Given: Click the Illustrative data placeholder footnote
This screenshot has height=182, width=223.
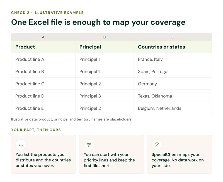Looking at the screenshot, I should tap(72, 119).
